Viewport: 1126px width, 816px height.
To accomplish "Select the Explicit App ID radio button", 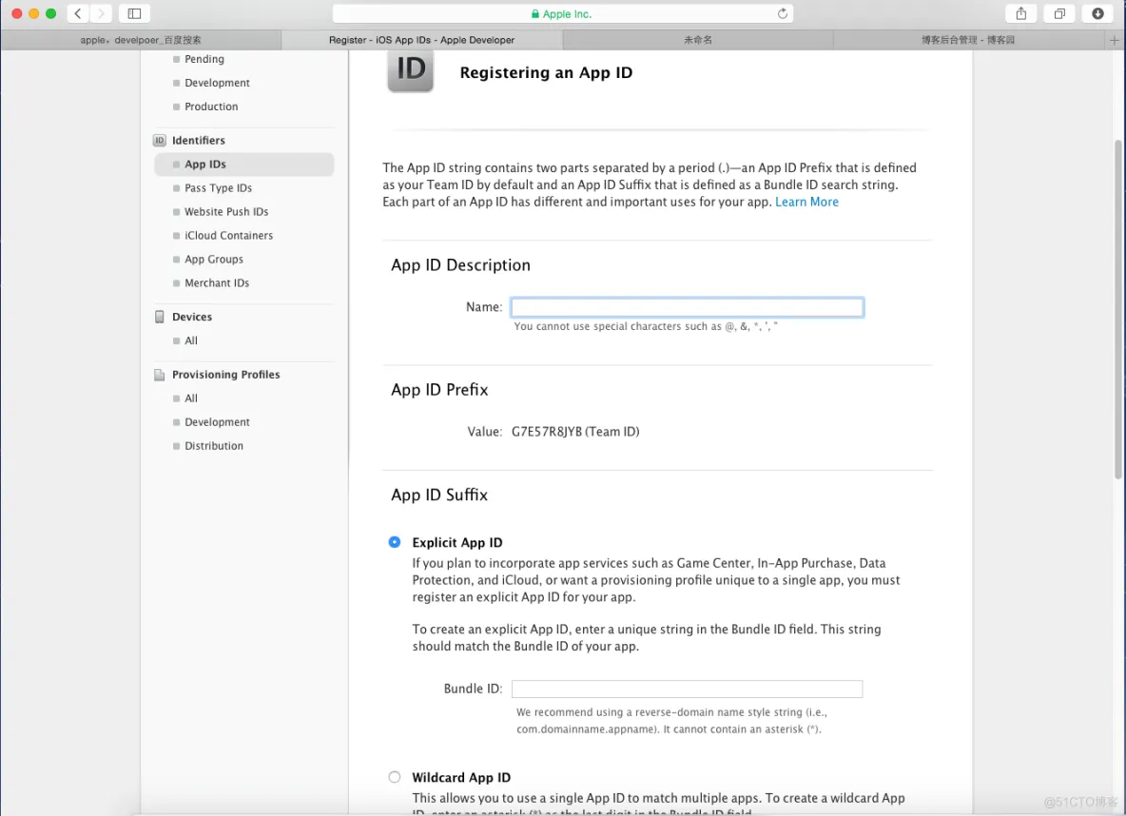I will click(x=395, y=542).
